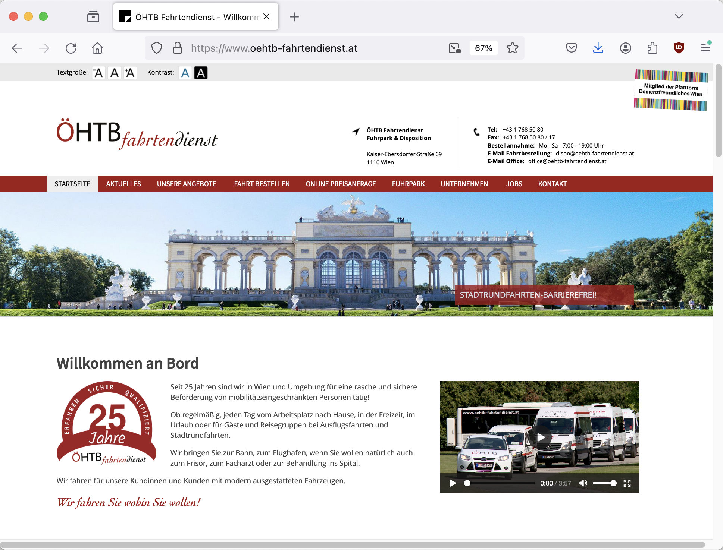The height and width of the screenshot is (550, 723).
Task: Open the list all tabs chevron
Action: (679, 16)
